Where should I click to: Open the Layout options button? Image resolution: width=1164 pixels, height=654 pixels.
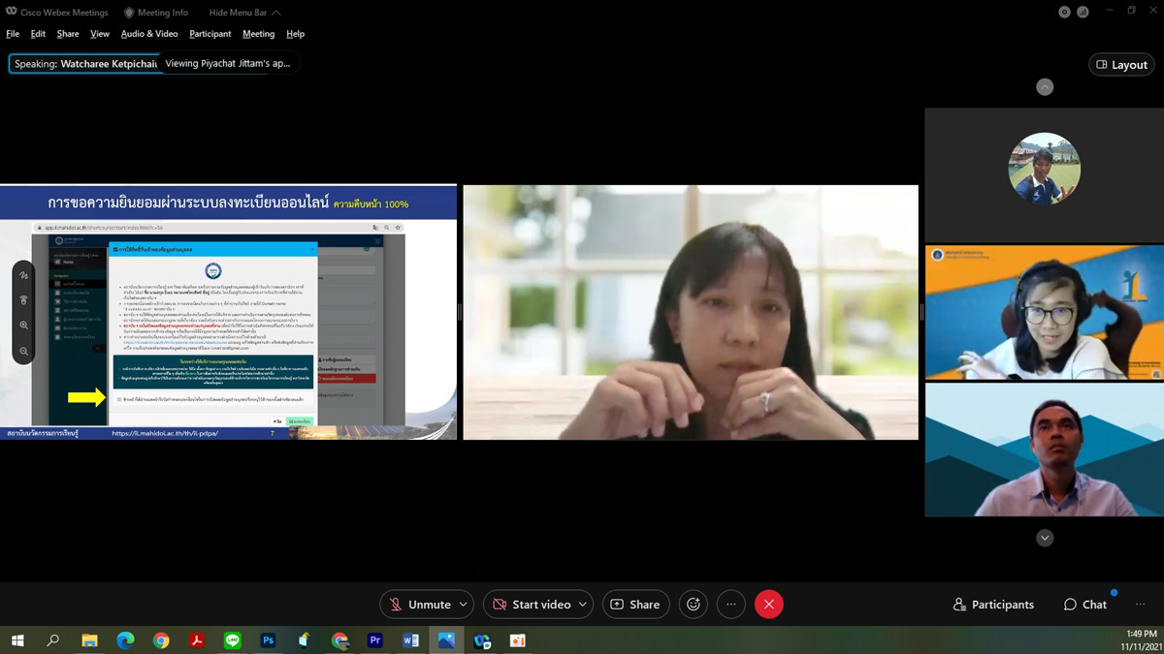1121,65
